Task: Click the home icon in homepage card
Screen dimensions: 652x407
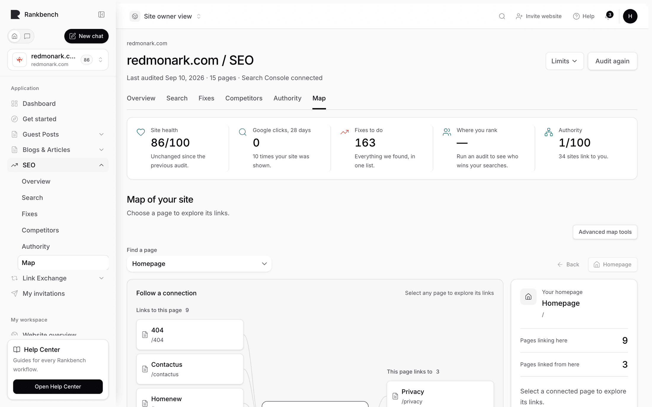Action: click(x=528, y=297)
